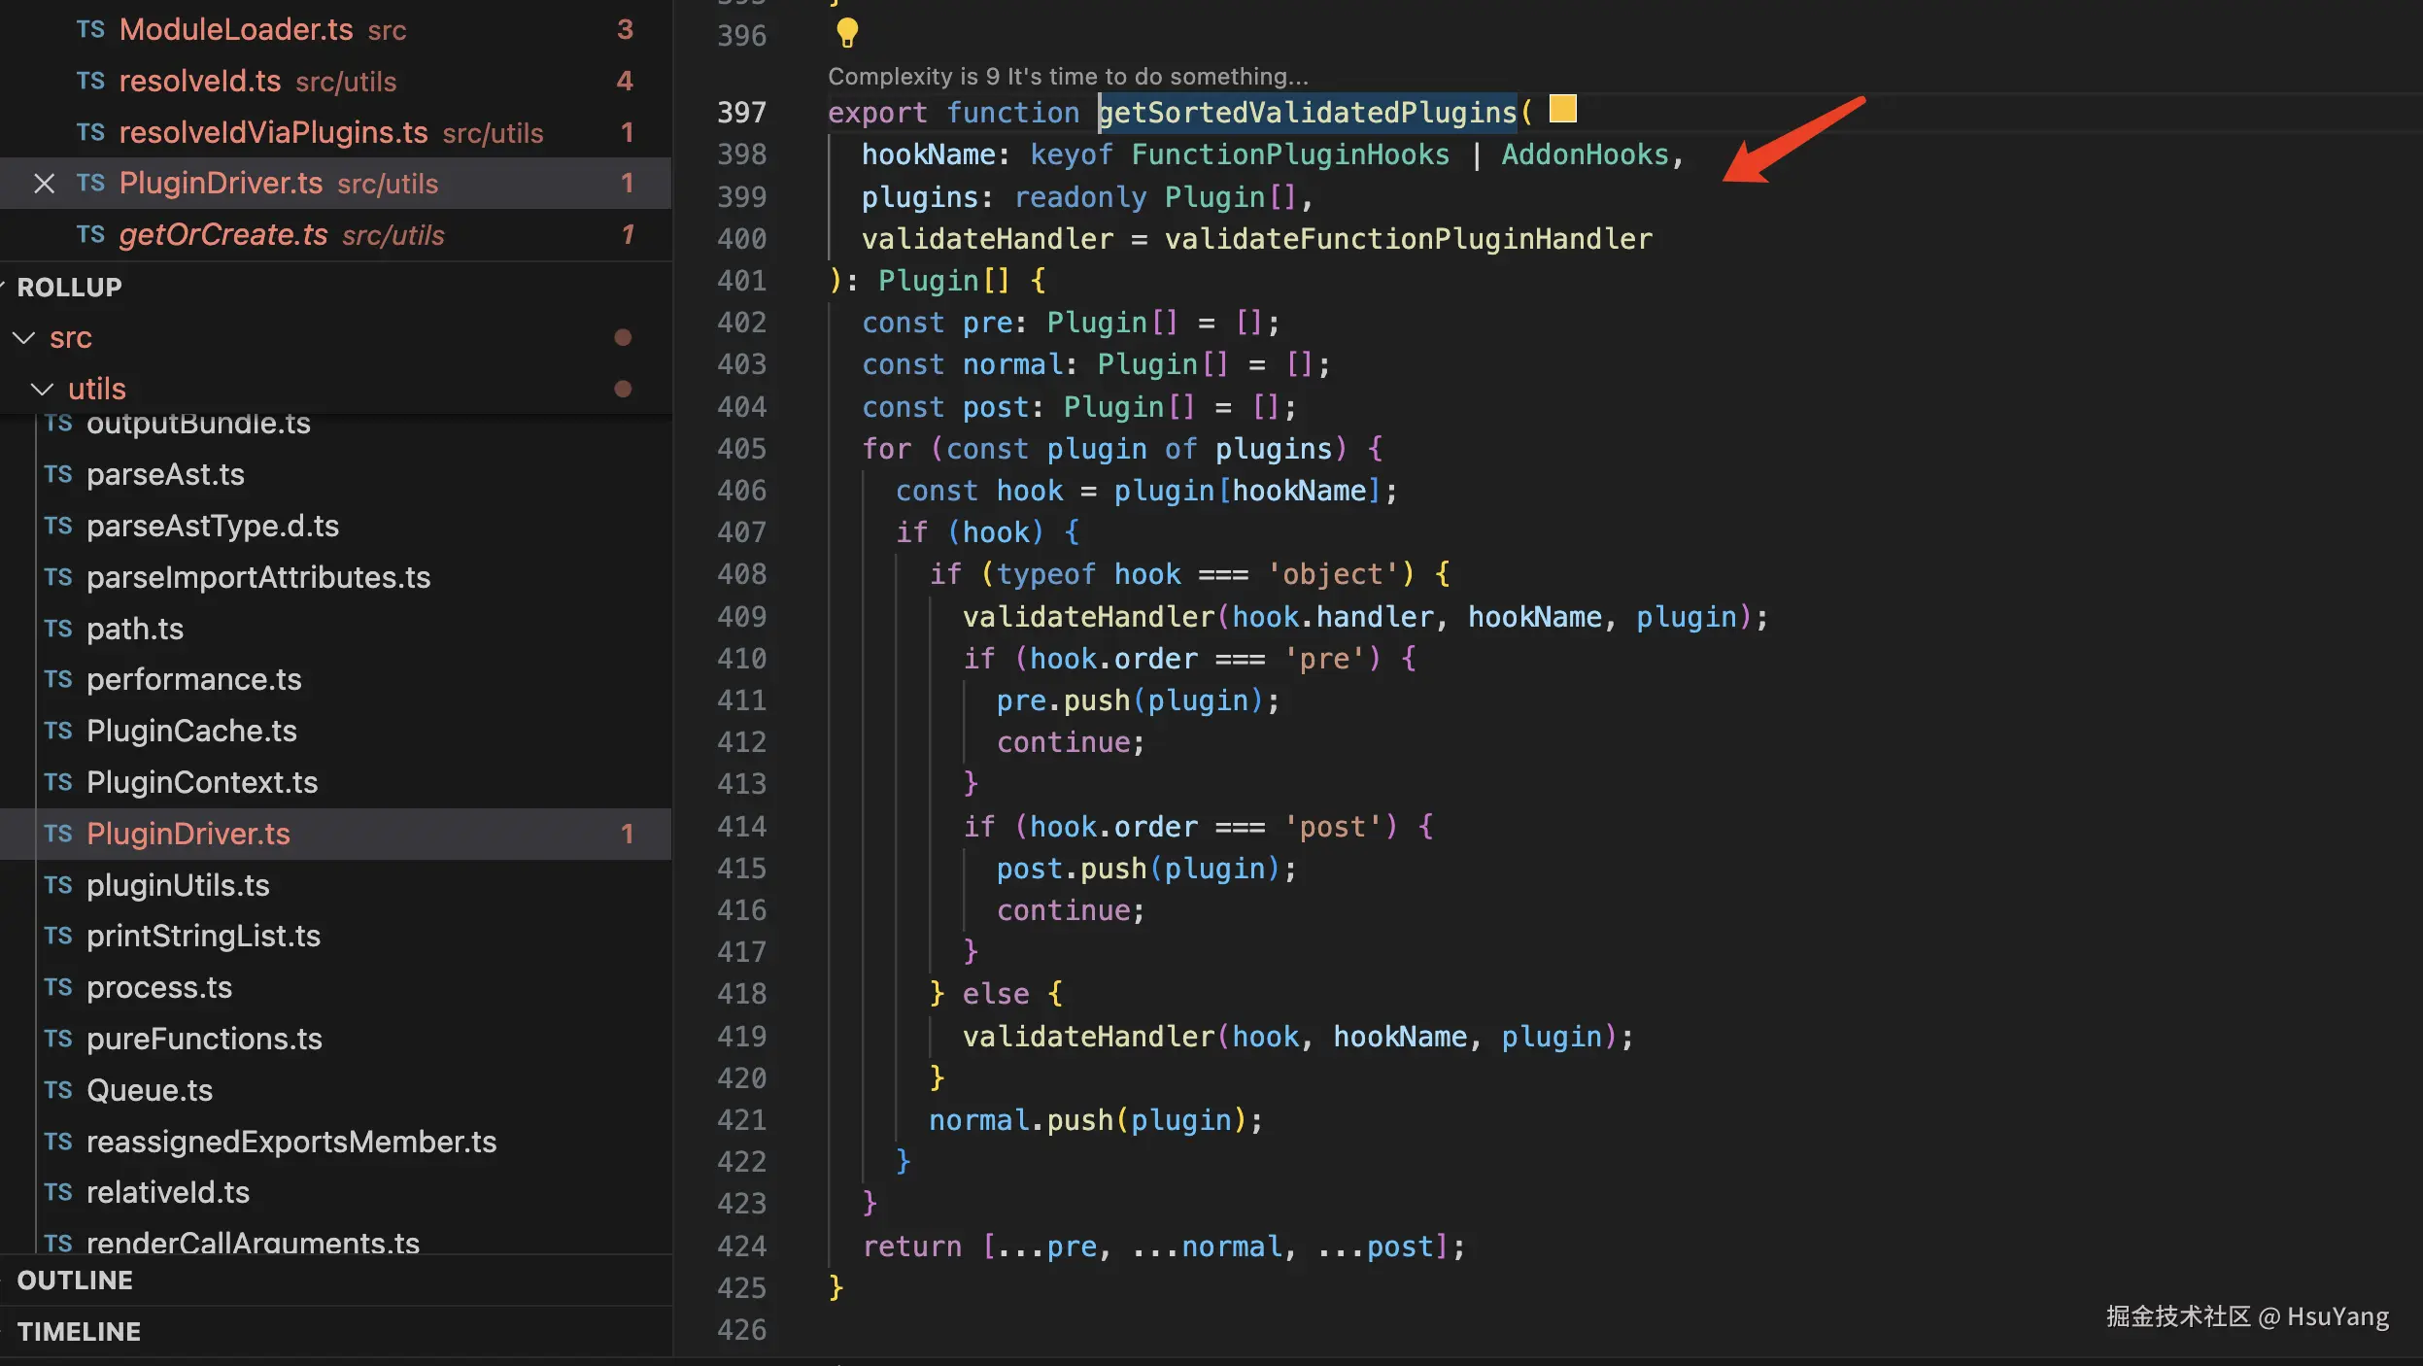
Task: Click the yellow lightbulb code action icon
Action: click(847, 33)
